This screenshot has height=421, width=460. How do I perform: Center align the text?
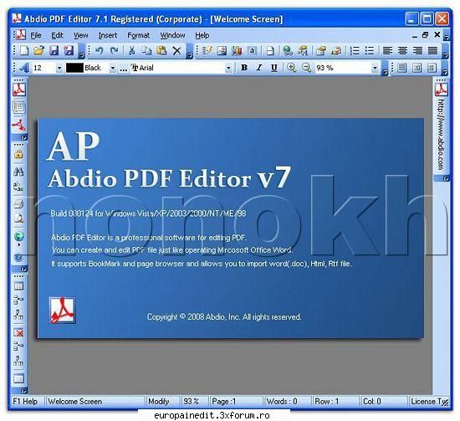pos(402,50)
